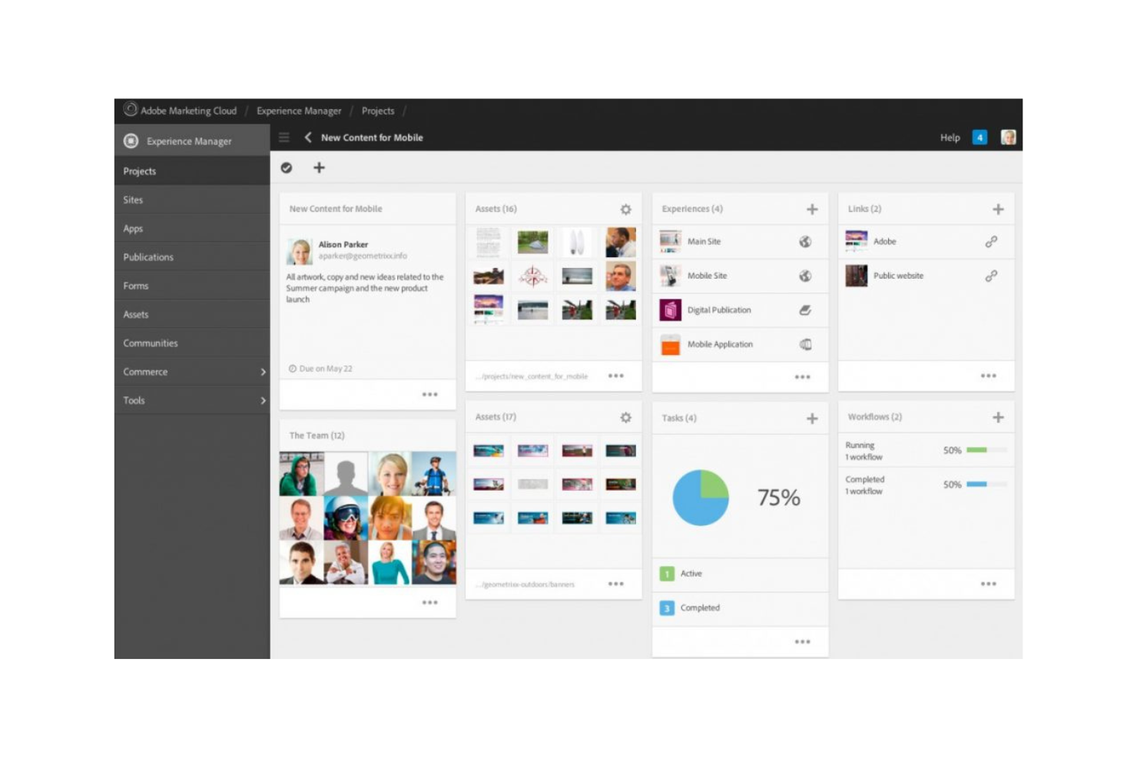Viewport: 1137px width, 758px height.
Task: Open the notifications badge showing 4
Action: [x=980, y=137]
